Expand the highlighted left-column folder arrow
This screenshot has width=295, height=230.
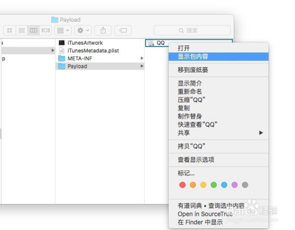pos(53,51)
